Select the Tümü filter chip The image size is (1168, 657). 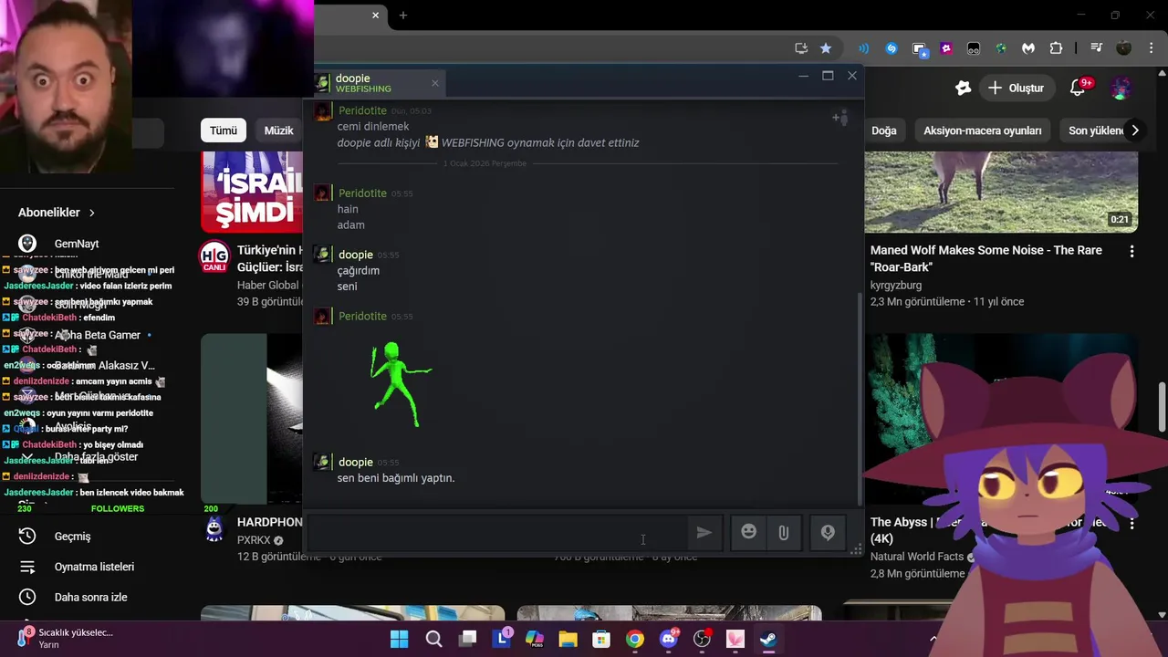click(223, 130)
